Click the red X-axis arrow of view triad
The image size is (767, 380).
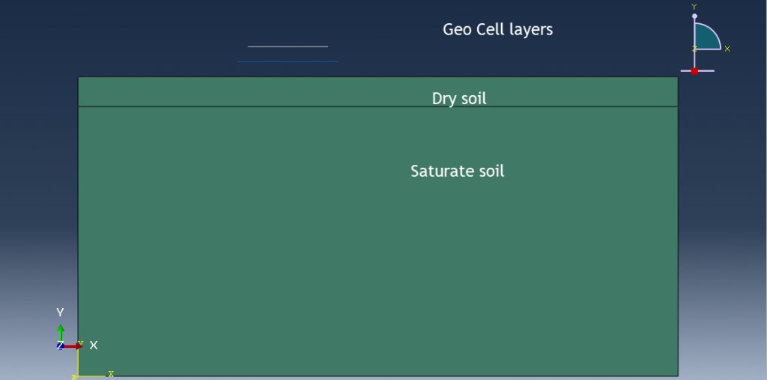pos(73,346)
